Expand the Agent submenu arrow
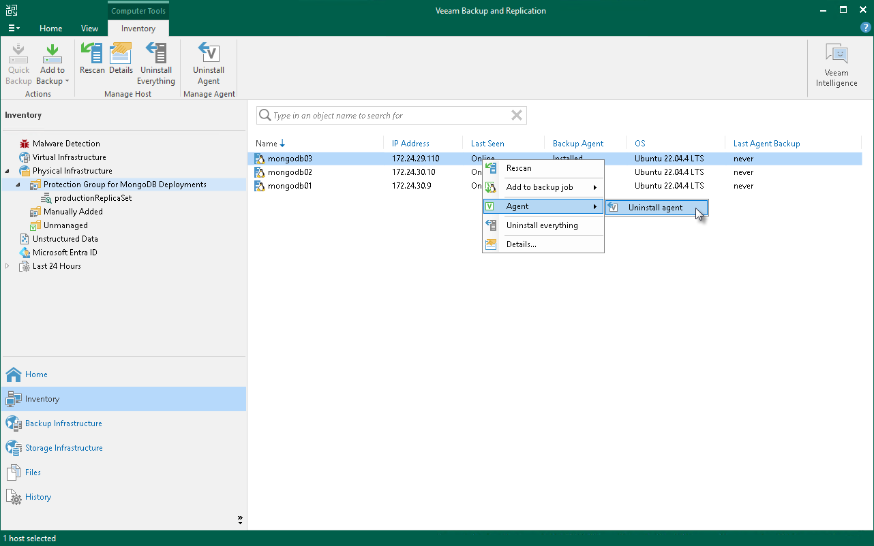The width and height of the screenshot is (874, 546). point(595,206)
